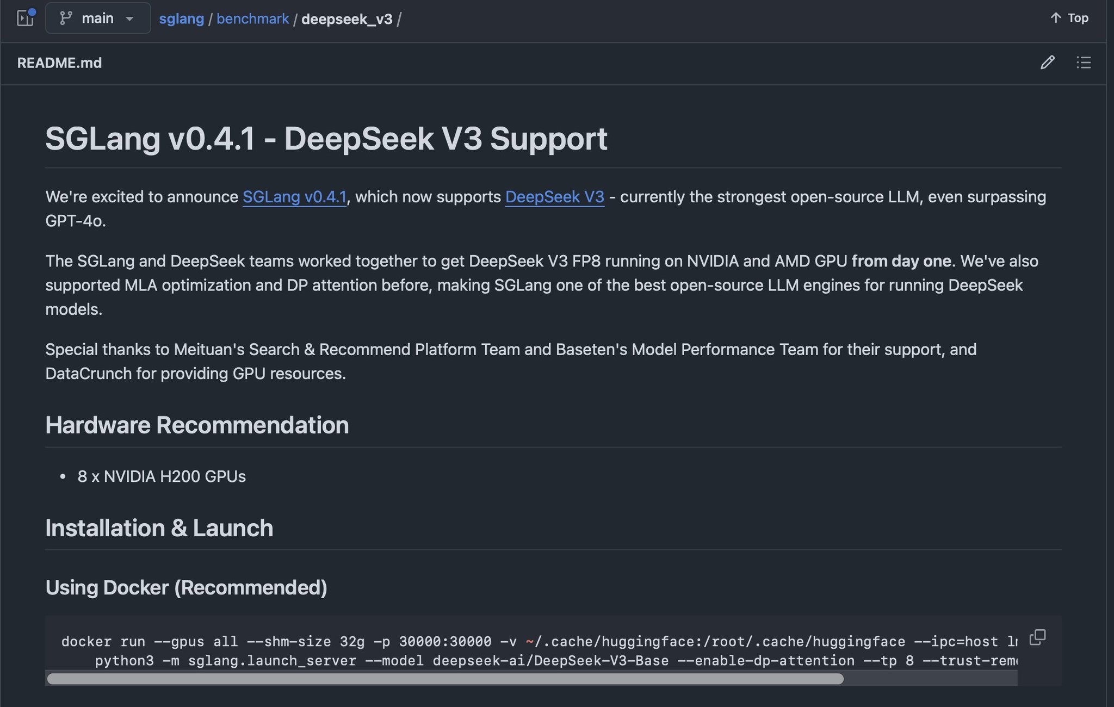Open the SGLang v0.4.1 link

[x=294, y=197]
